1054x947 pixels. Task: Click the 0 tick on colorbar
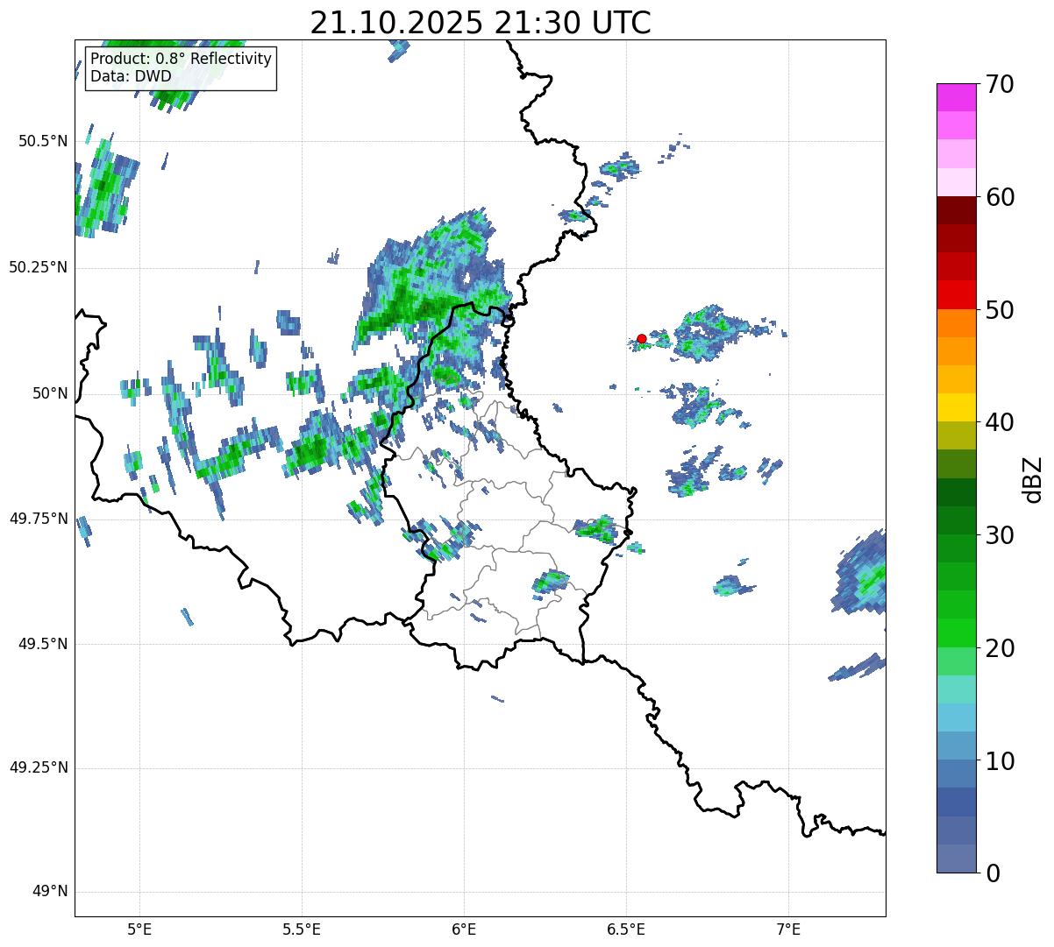pyautogui.click(x=993, y=873)
